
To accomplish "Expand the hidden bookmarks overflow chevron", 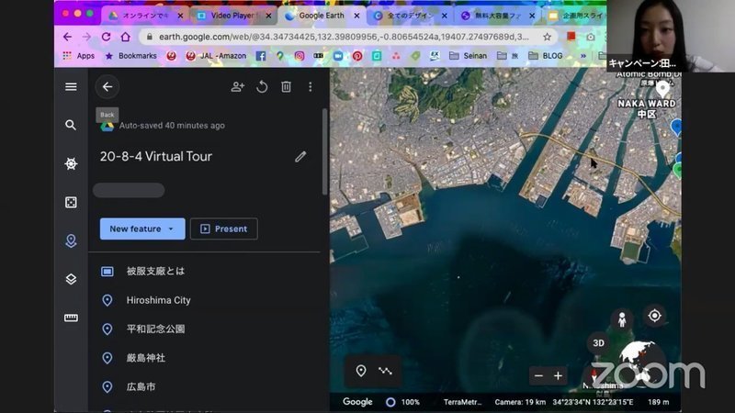I will tap(584, 55).
